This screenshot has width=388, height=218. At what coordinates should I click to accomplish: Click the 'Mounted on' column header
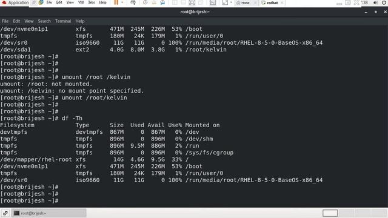pos(202,125)
